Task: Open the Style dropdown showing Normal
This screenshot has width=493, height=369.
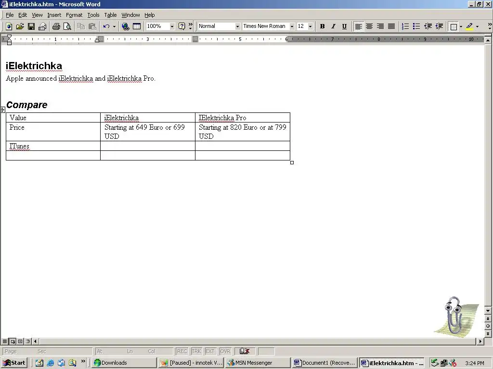Action: point(237,26)
